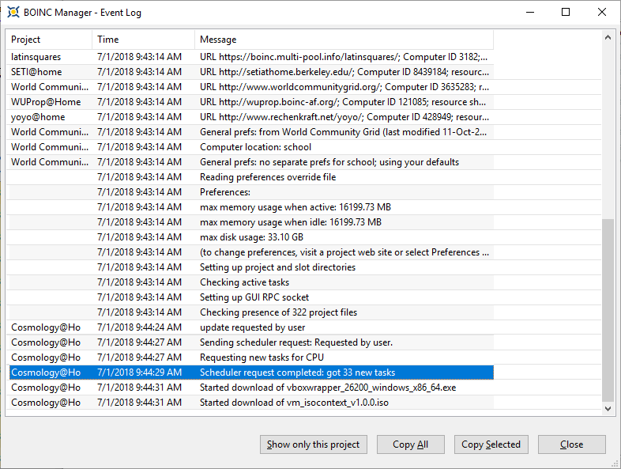Click the Message column header
Image resolution: width=621 pixels, height=469 pixels.
(x=344, y=40)
